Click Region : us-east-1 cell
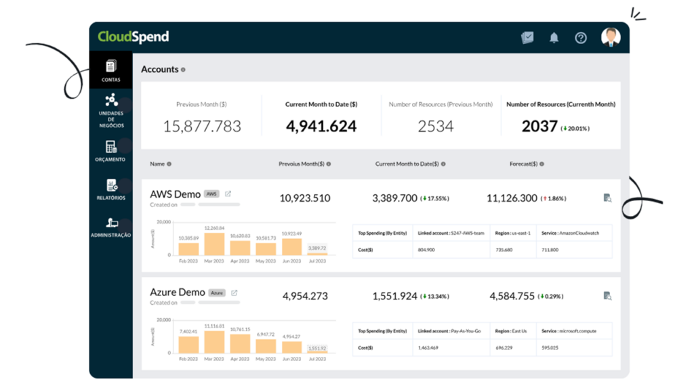 click(512, 233)
